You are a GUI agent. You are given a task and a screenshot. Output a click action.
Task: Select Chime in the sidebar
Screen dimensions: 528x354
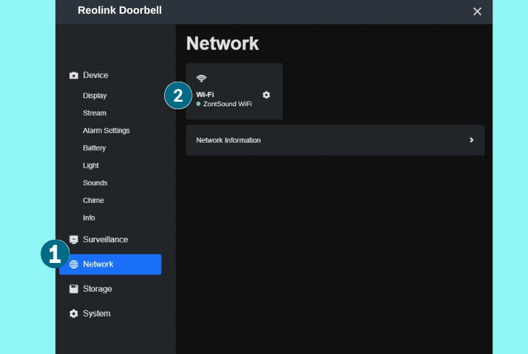(93, 201)
